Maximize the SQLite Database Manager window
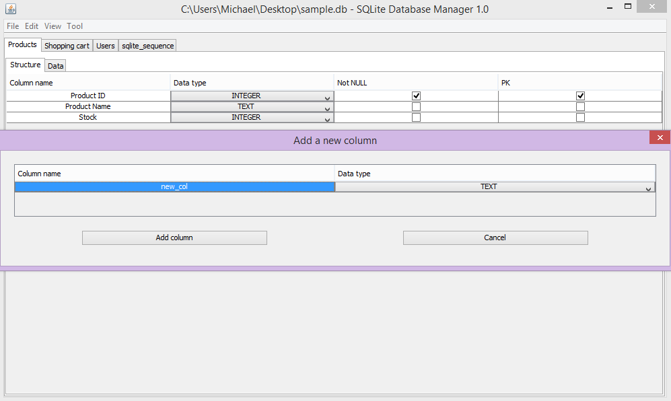The height and width of the screenshot is (401, 671). [x=628, y=7]
